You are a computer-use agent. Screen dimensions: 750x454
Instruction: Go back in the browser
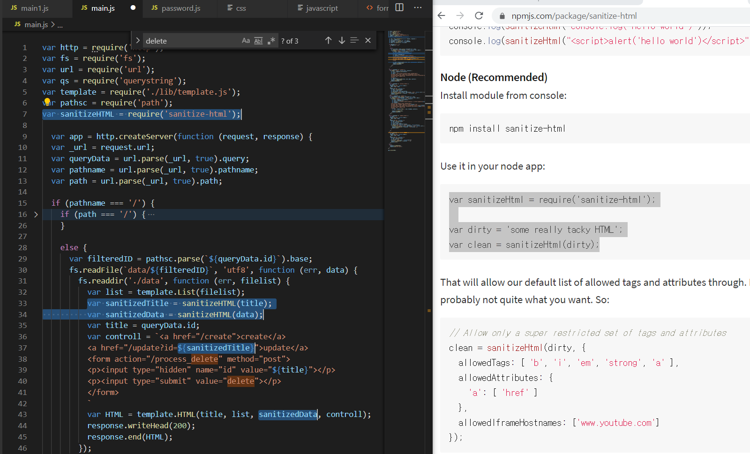(441, 15)
